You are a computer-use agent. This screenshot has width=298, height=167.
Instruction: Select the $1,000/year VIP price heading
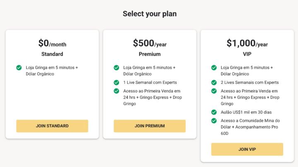pyautogui.click(x=247, y=43)
